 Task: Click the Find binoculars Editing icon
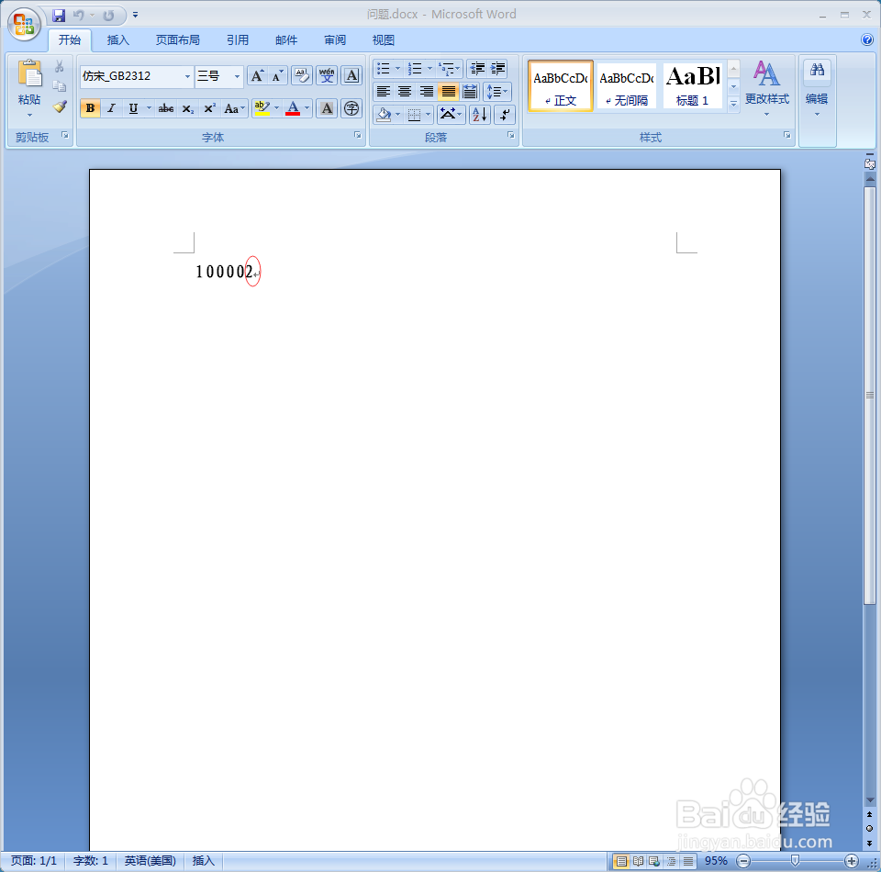[x=817, y=70]
